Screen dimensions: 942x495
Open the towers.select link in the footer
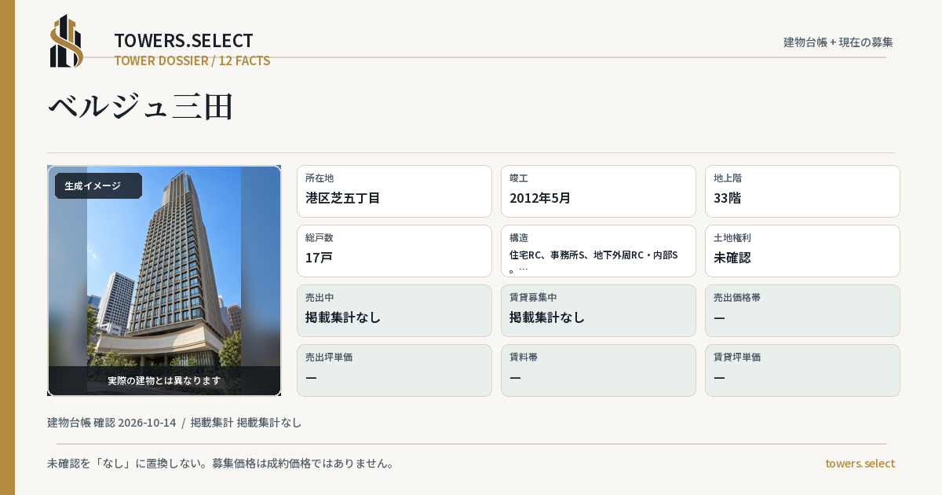pyautogui.click(x=860, y=463)
